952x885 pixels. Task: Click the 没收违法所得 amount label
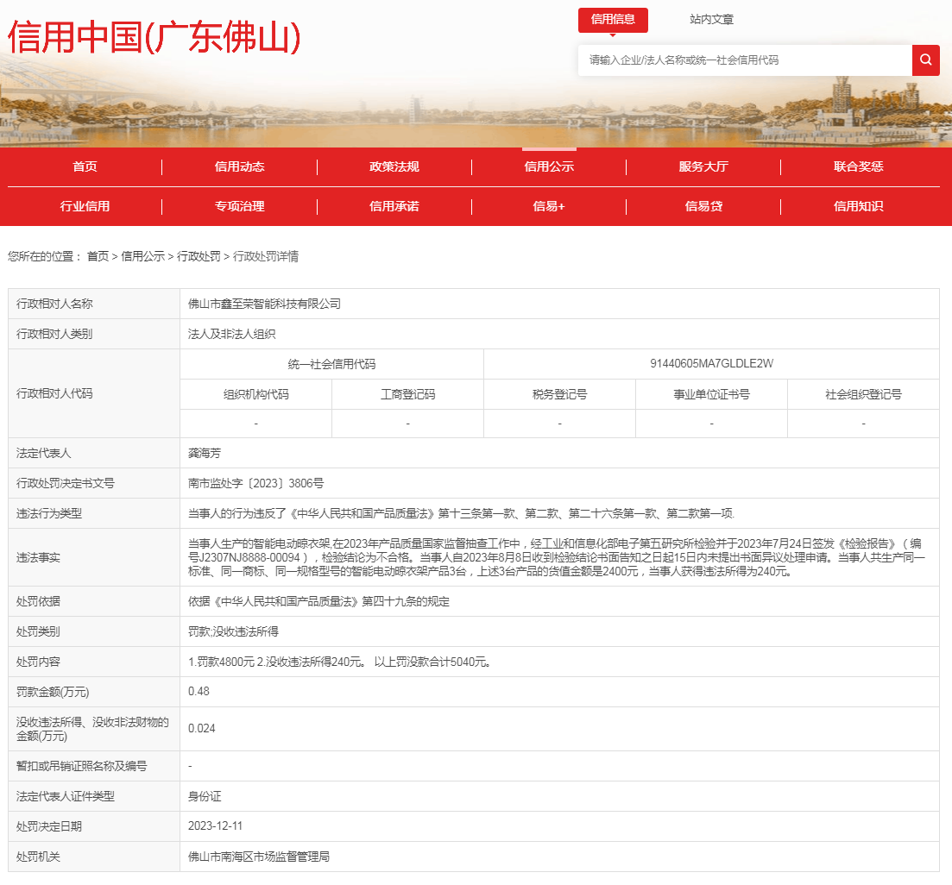click(92, 729)
